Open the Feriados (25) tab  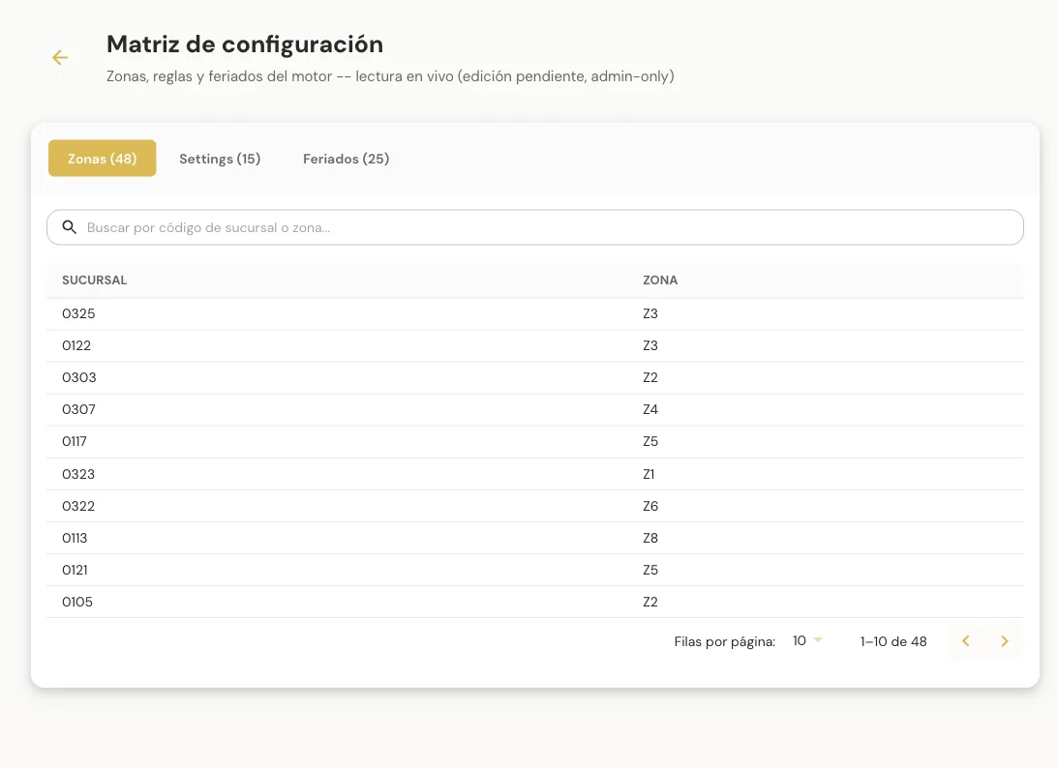(x=346, y=159)
